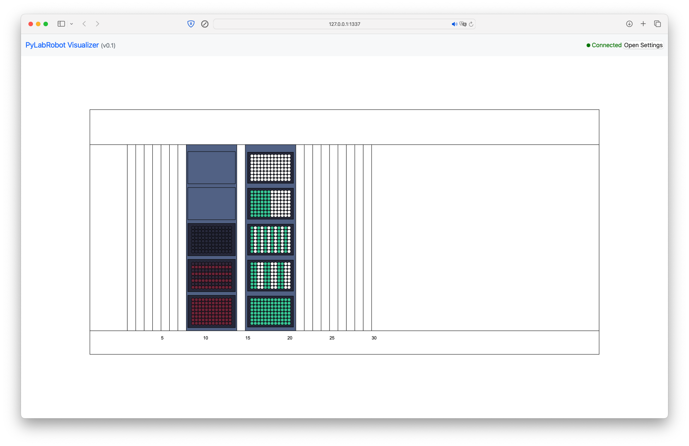Click the tab overview icon
Screen dimensions: 689x446
(x=658, y=24)
